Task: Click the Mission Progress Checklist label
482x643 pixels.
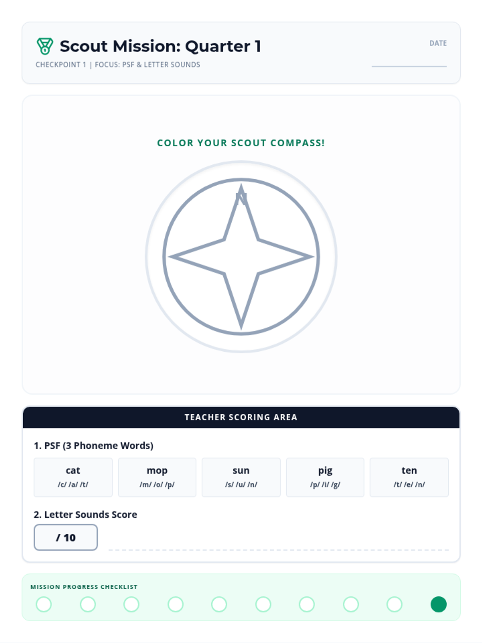Action: pos(84,587)
